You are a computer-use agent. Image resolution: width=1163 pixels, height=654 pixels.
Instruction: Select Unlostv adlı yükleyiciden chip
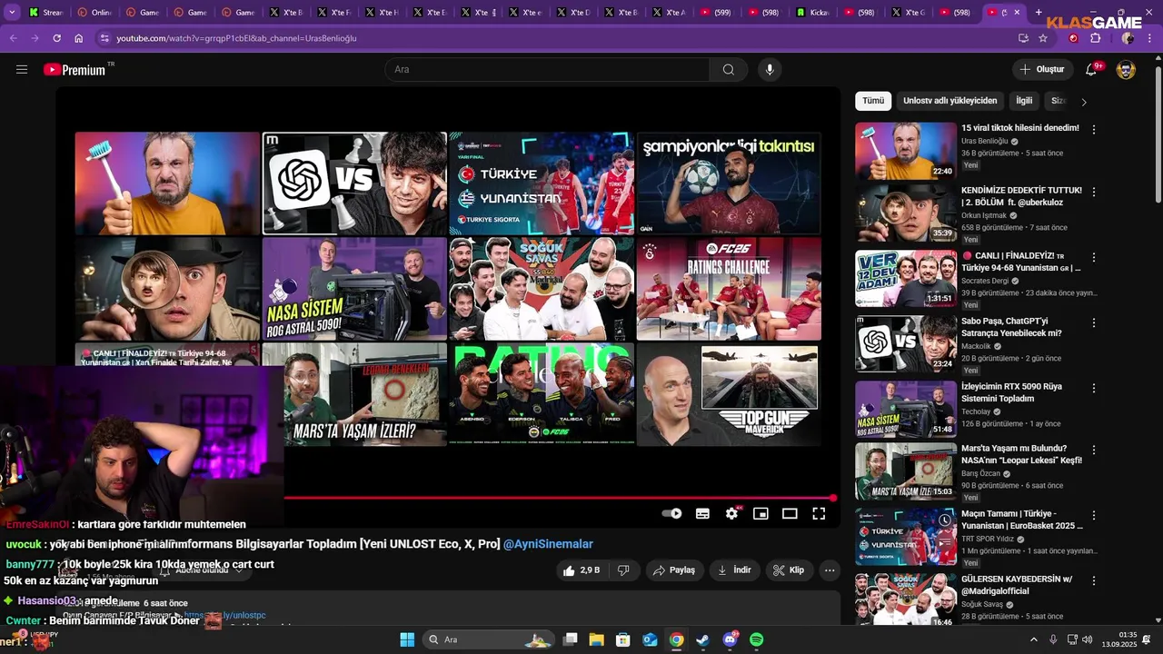(x=949, y=101)
